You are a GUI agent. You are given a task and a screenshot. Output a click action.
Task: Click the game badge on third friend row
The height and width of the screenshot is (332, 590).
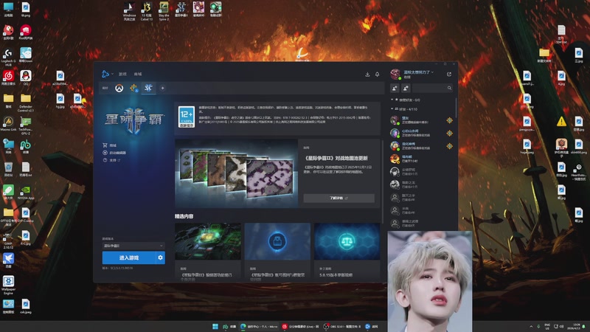tap(449, 146)
